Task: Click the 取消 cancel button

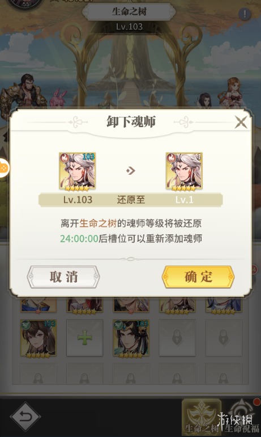Action: point(63,277)
